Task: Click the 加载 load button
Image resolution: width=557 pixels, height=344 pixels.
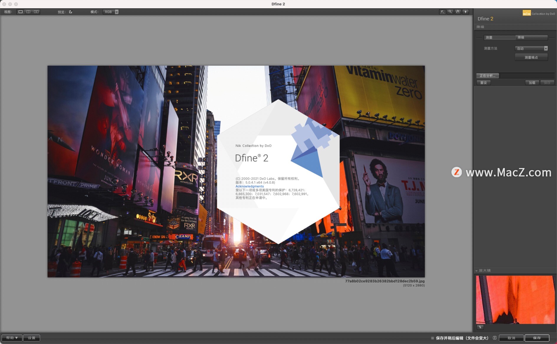Action: [x=532, y=83]
